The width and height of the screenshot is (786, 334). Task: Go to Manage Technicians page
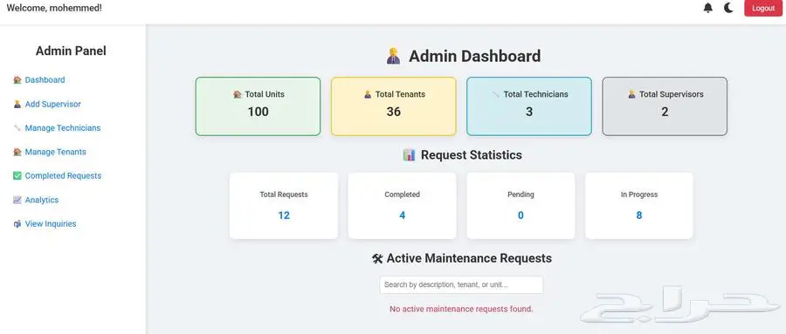coord(63,127)
